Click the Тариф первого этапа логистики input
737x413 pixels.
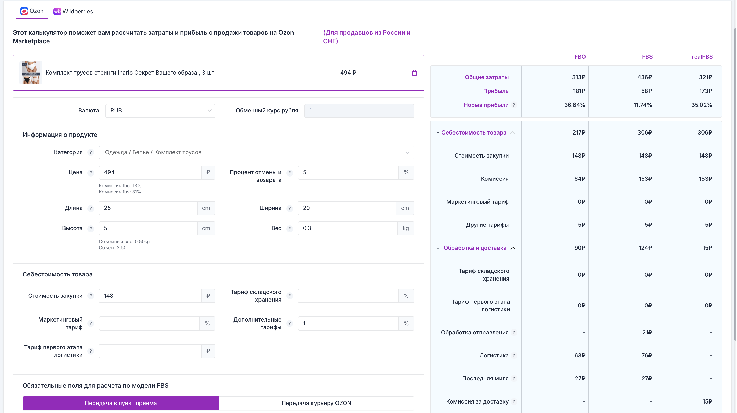[x=150, y=351]
